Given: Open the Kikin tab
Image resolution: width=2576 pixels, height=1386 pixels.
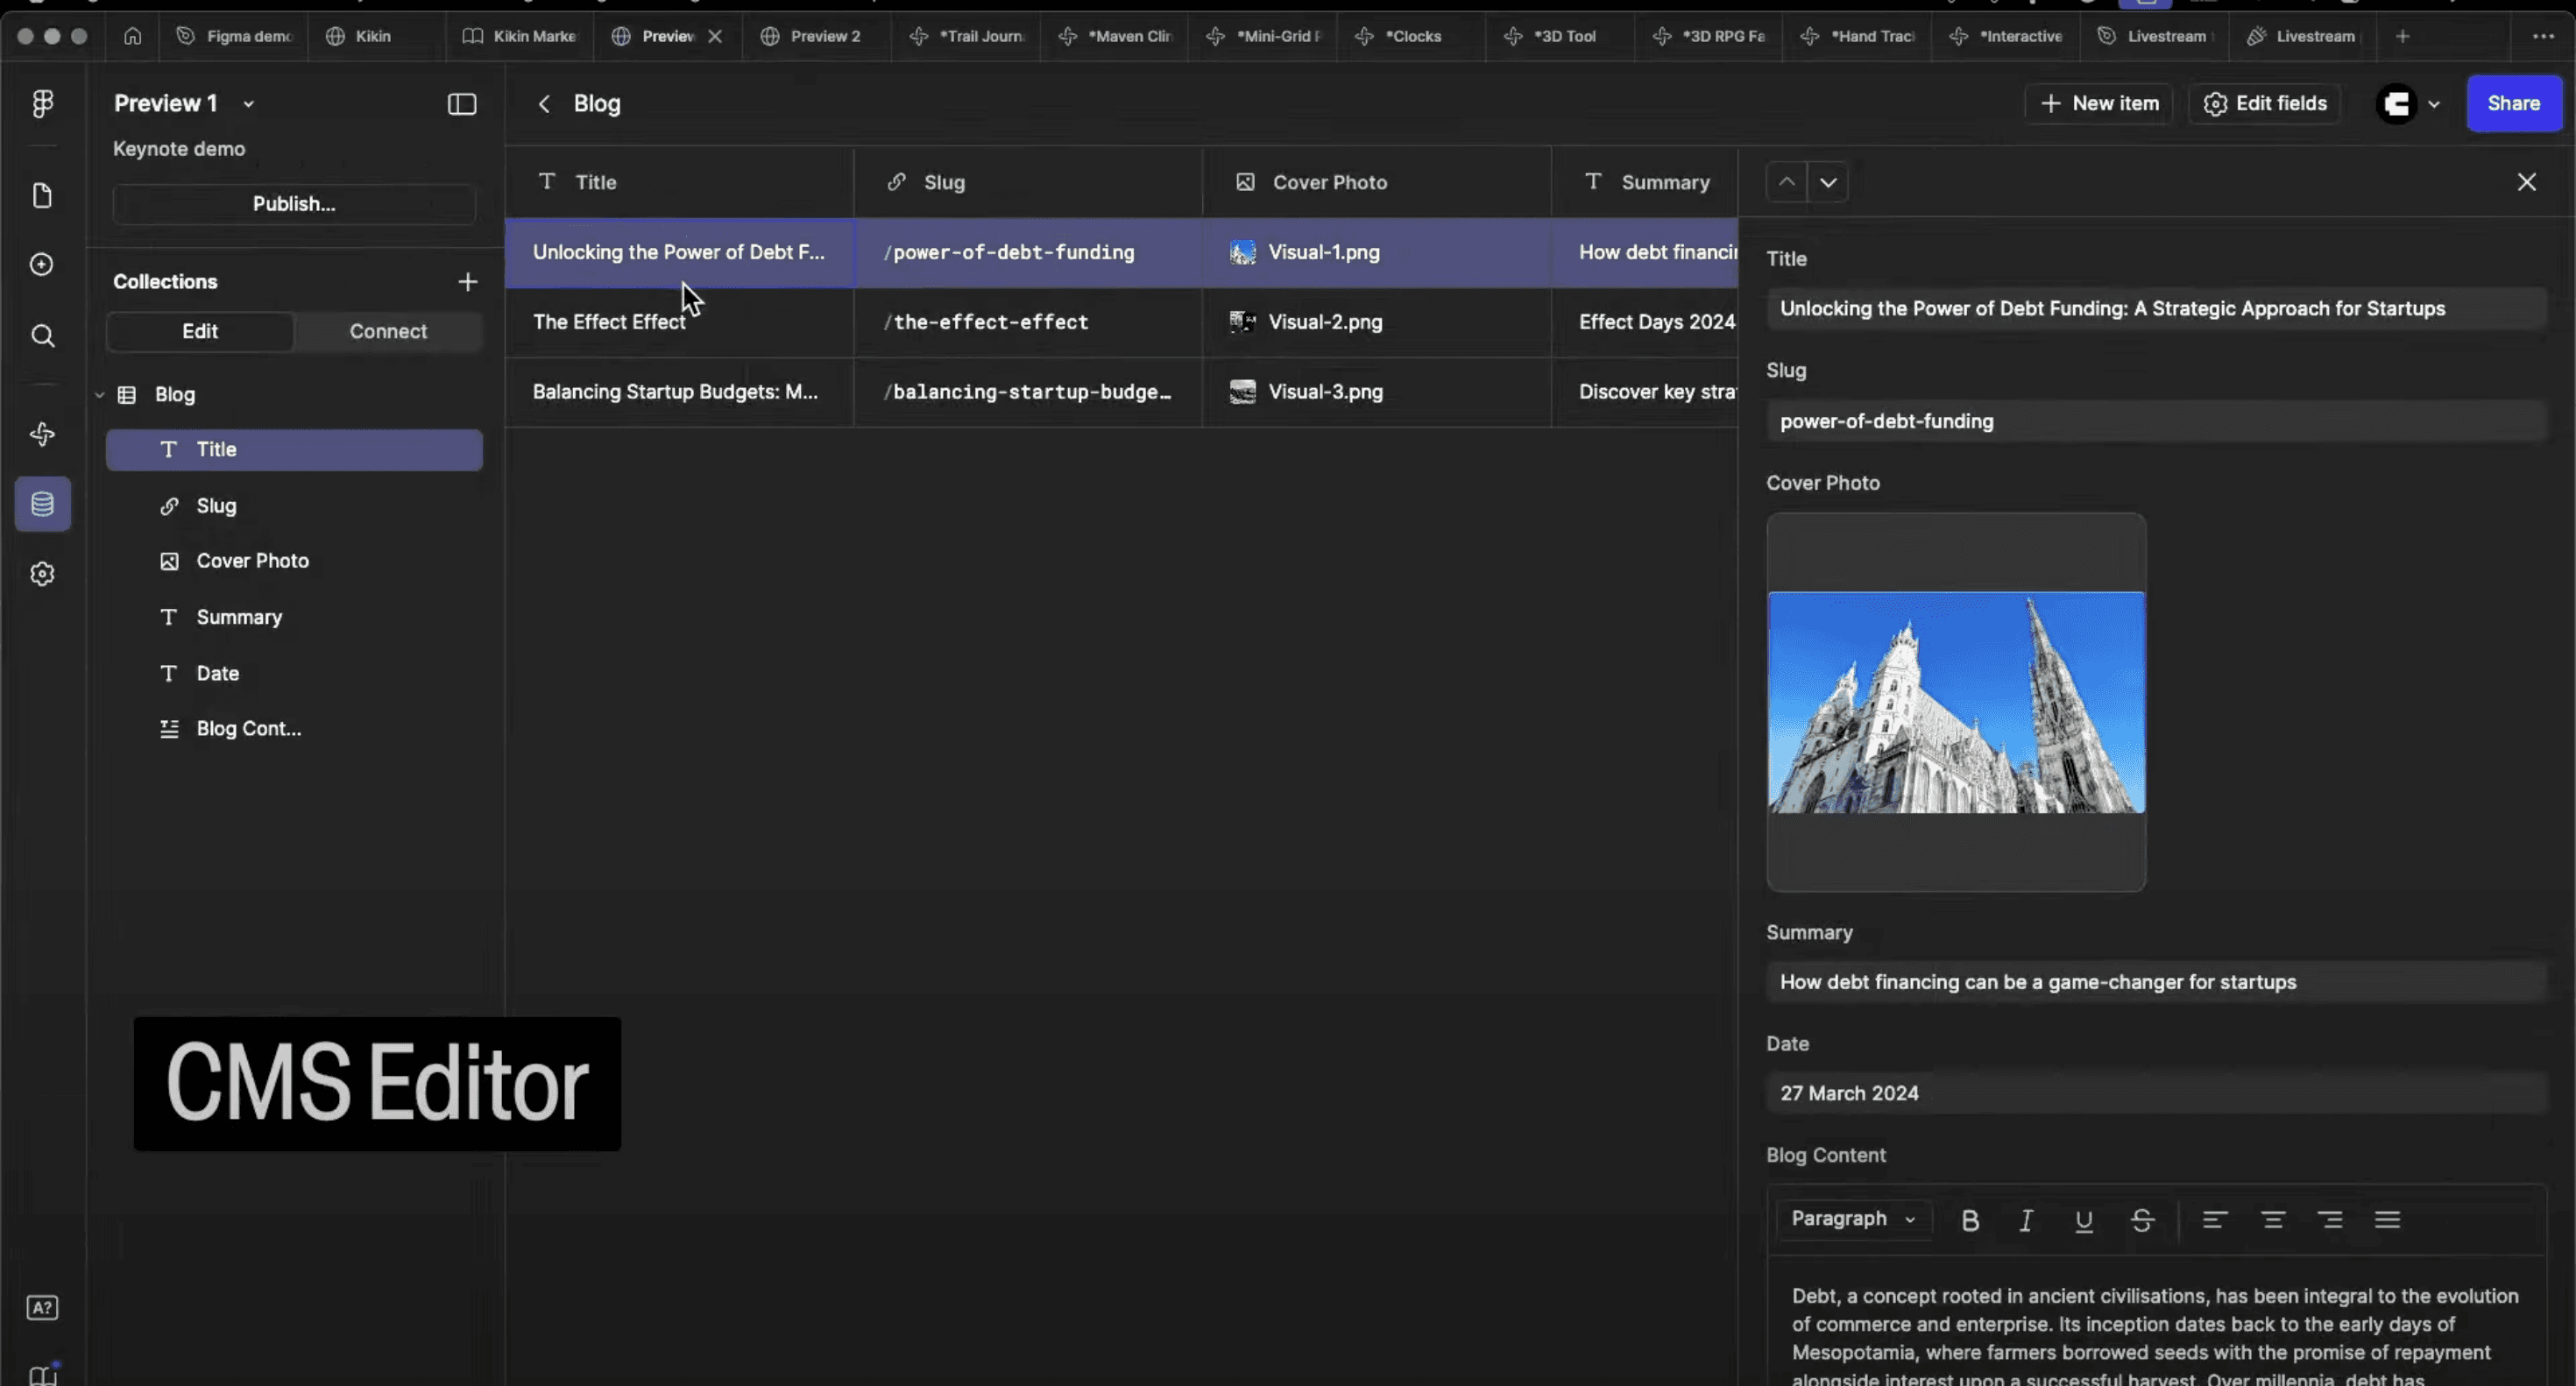Looking at the screenshot, I should tap(372, 36).
